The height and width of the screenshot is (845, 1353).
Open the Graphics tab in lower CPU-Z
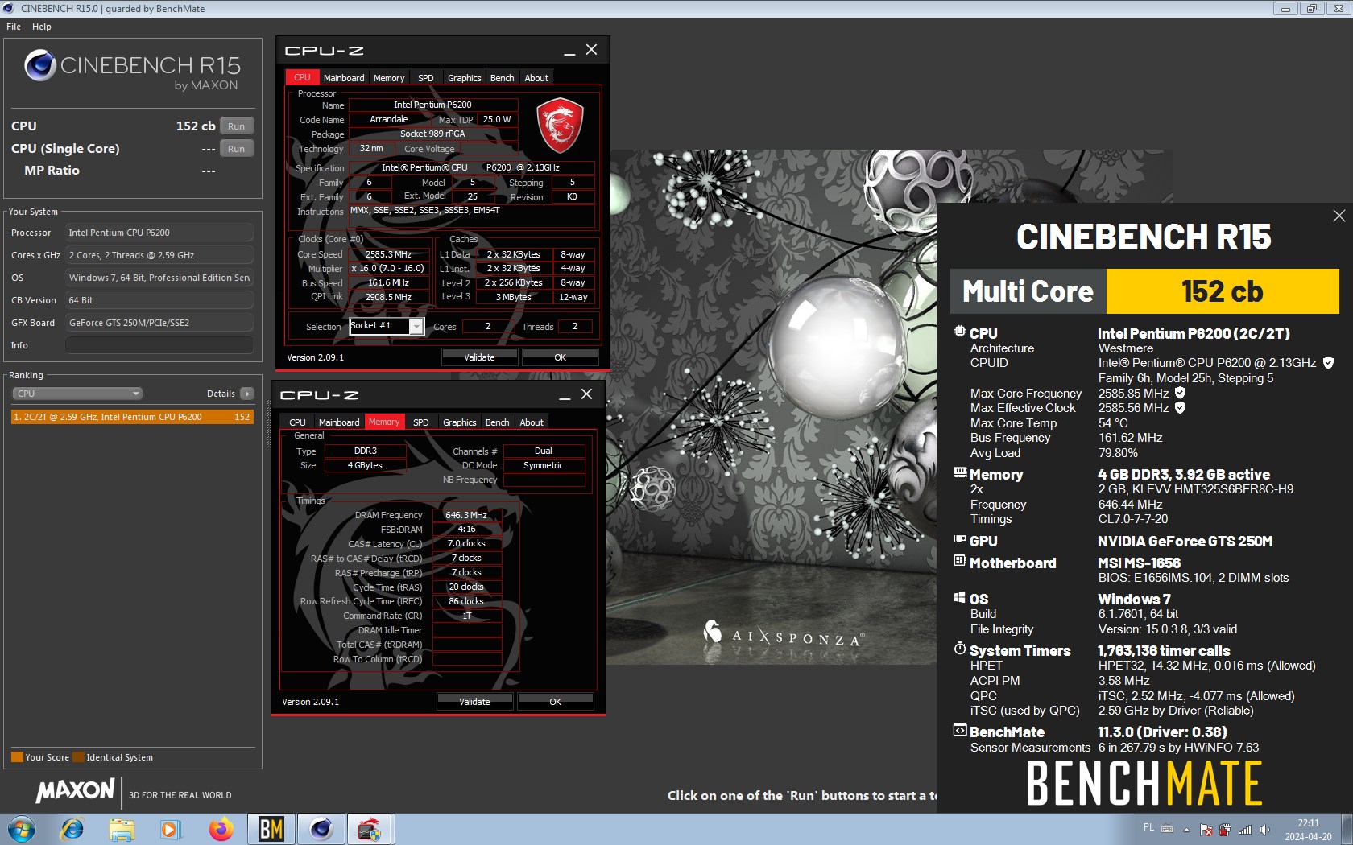tap(460, 422)
